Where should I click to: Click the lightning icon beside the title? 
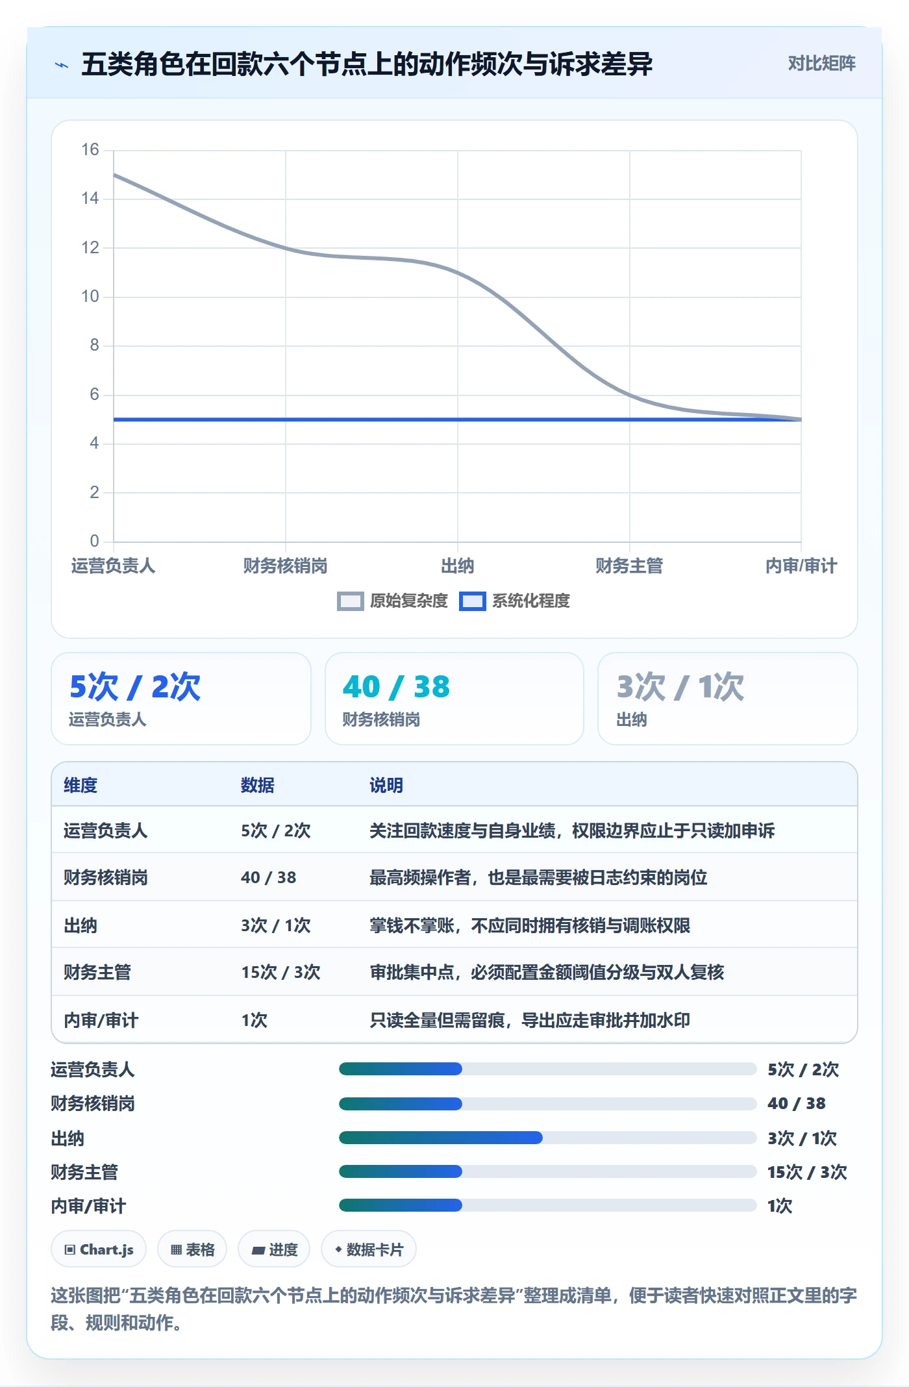62,65
